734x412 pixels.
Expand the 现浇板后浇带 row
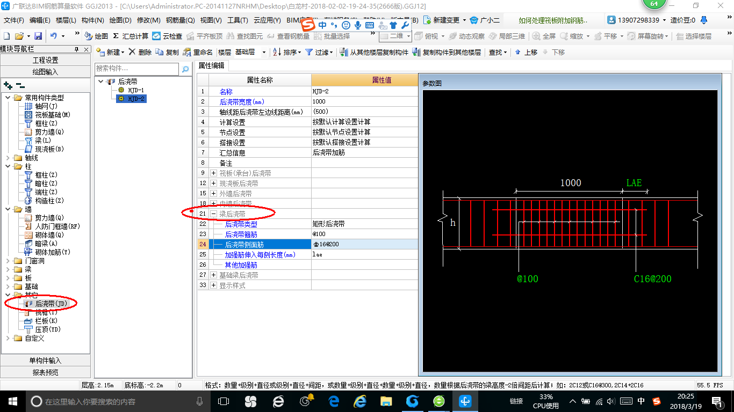point(213,183)
